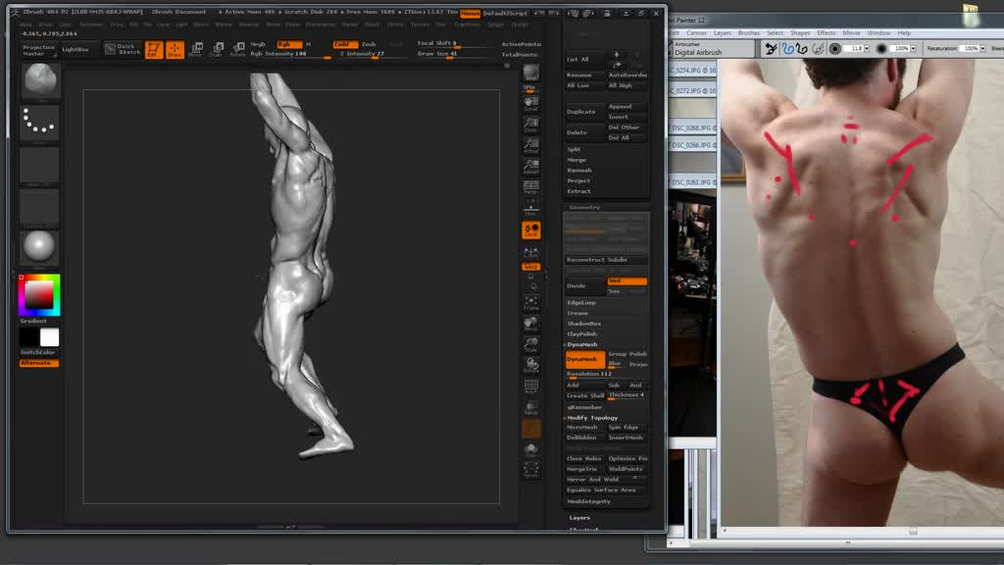
Task: Select the Rotate transform icon
Action: (x=237, y=49)
